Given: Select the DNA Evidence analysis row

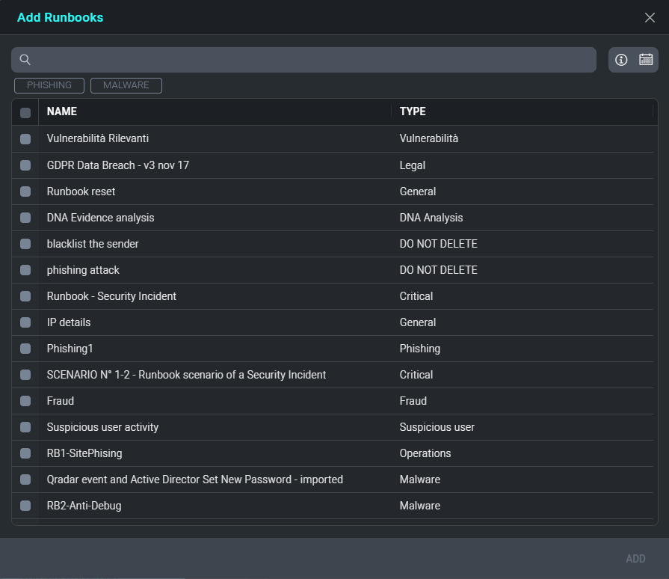Looking at the screenshot, I should [101, 218].
